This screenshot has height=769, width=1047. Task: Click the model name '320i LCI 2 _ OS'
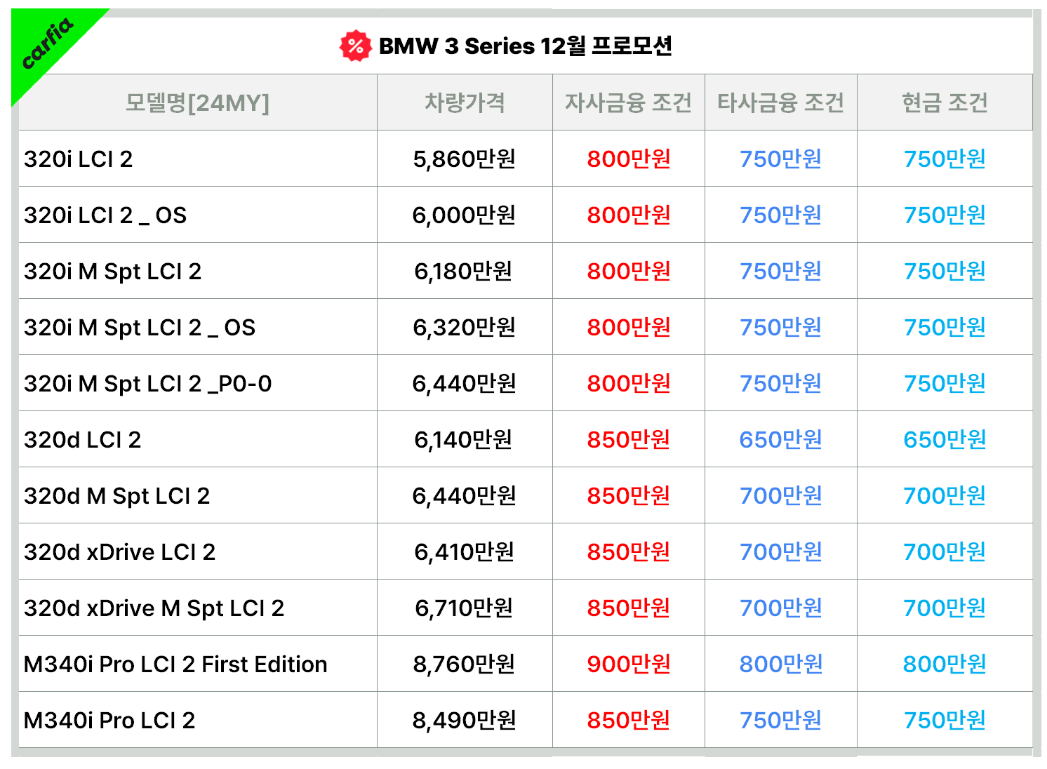[x=105, y=215]
